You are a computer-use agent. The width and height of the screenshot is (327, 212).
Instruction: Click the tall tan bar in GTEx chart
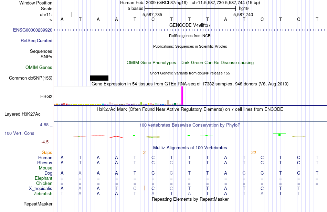tap(168, 102)
